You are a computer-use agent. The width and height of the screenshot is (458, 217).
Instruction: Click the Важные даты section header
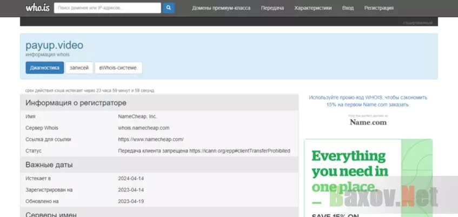pyautogui.click(x=49, y=165)
